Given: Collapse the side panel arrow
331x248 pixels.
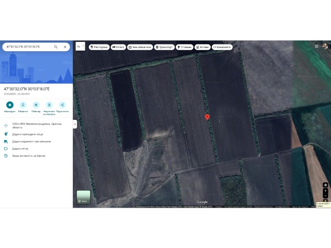Looking at the screenshot, I should pyautogui.click(x=75, y=124).
